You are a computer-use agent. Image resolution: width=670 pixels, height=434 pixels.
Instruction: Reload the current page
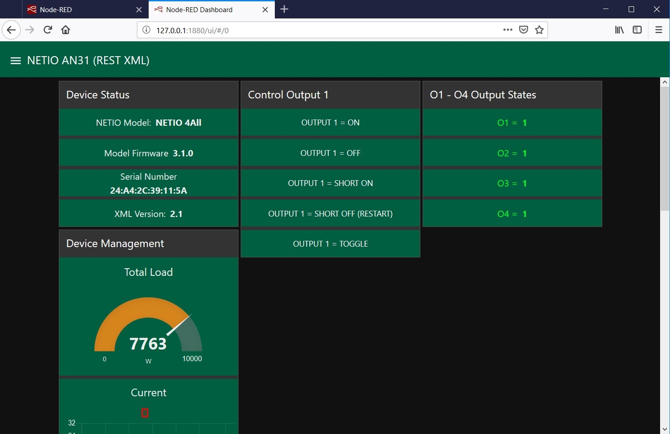point(48,30)
